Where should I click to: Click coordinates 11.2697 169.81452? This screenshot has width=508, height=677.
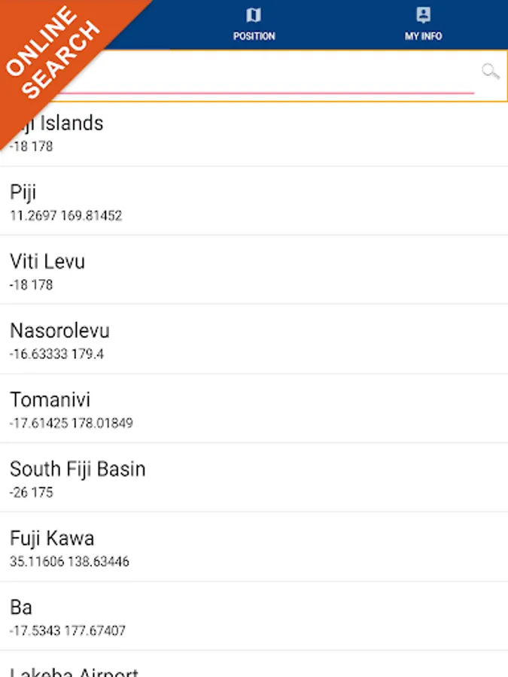[65, 216]
